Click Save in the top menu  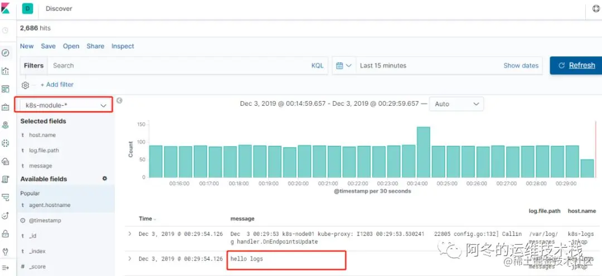click(48, 46)
